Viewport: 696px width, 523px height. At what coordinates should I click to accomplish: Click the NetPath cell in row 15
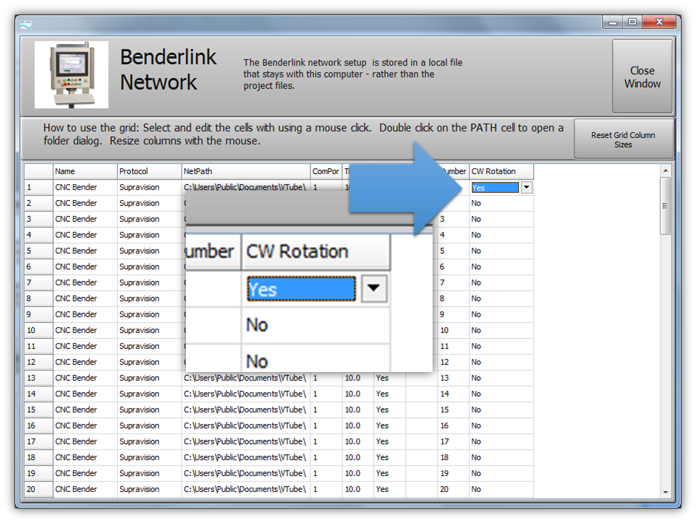coord(245,410)
